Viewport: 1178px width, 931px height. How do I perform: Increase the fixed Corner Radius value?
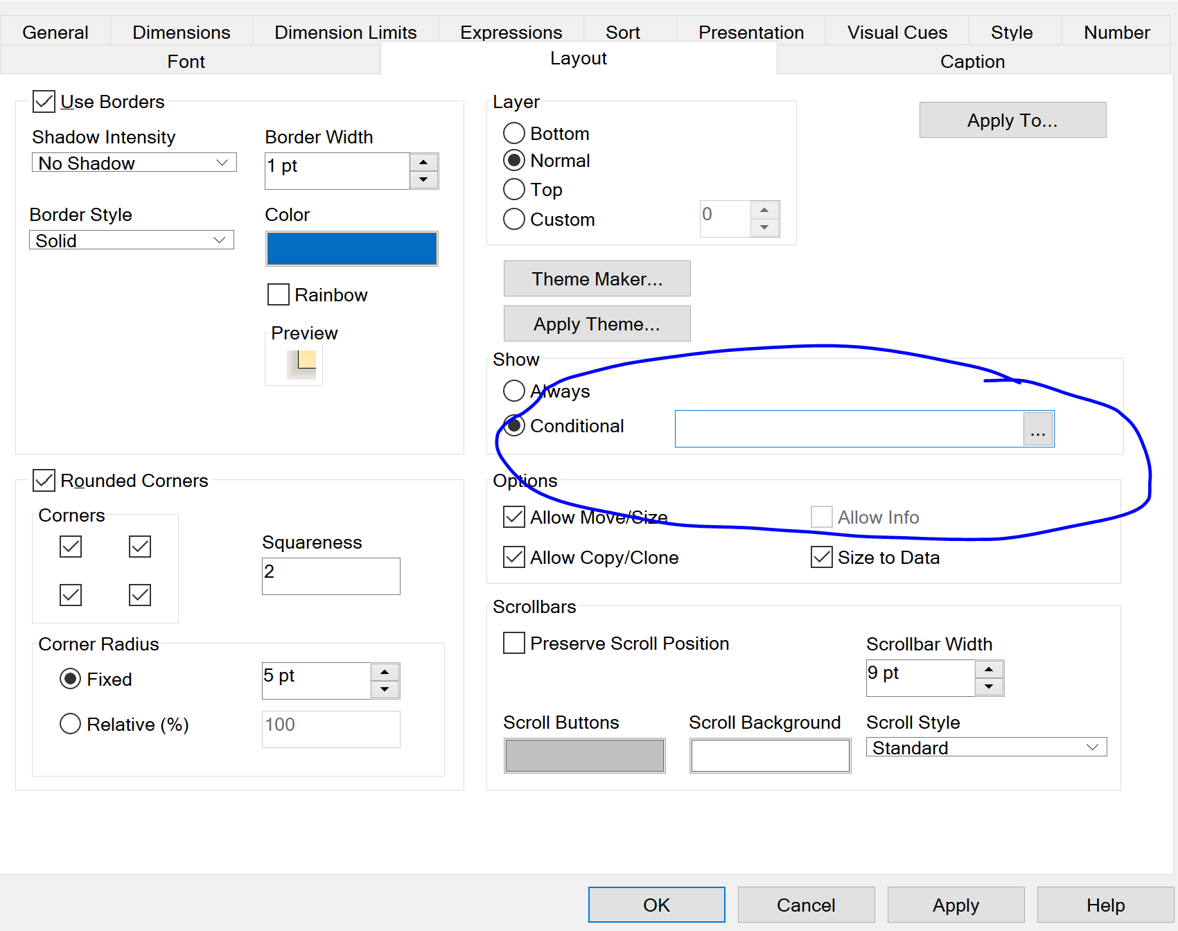[x=385, y=672]
